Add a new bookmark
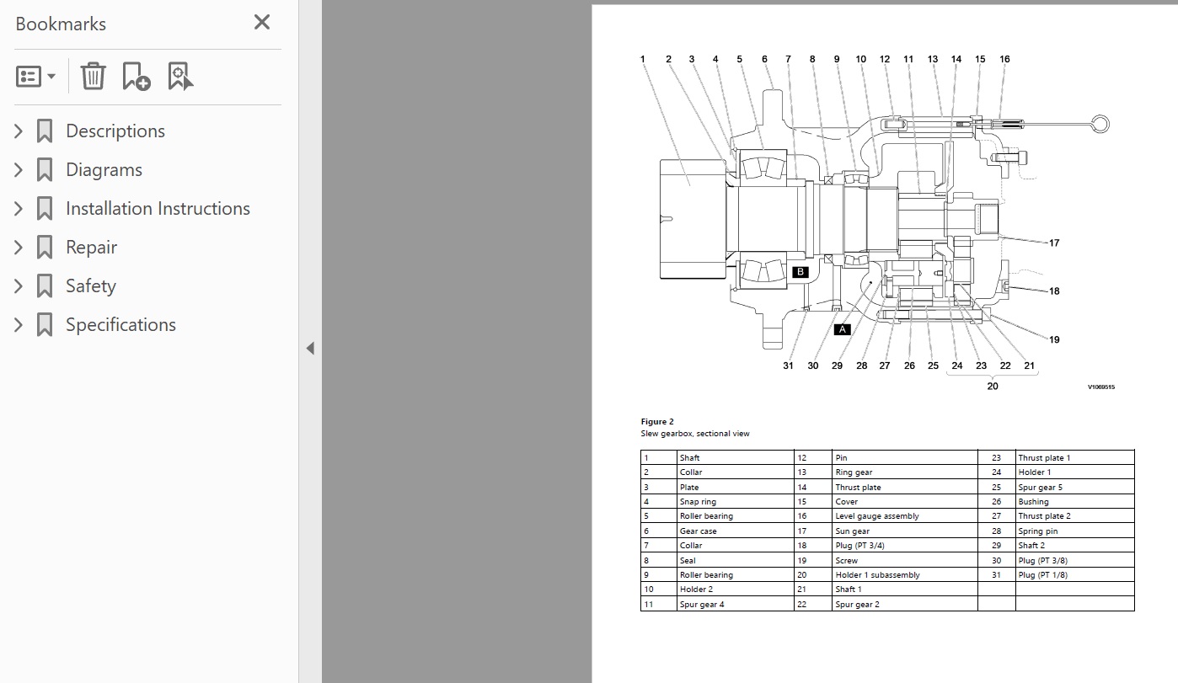The height and width of the screenshot is (683, 1178). coord(136,76)
